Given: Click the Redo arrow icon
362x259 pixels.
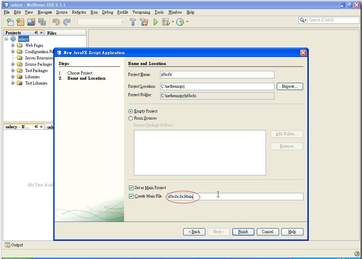Looking at the screenshot, I should [x=67, y=22].
